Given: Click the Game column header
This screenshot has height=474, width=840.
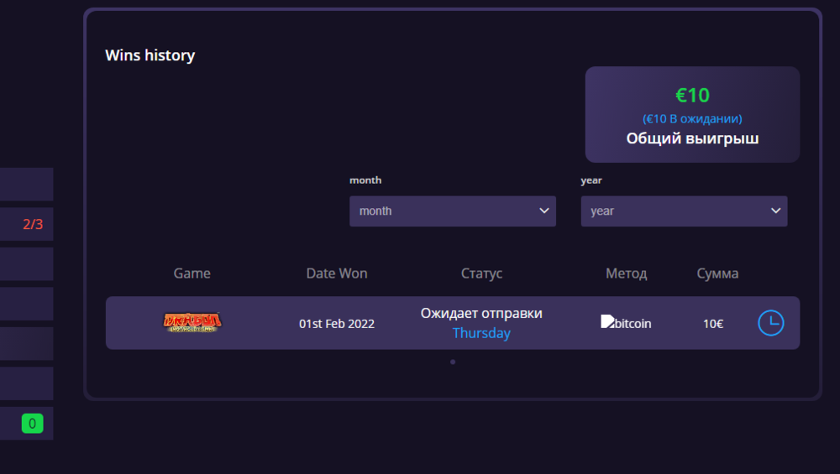Looking at the screenshot, I should click(x=192, y=273).
